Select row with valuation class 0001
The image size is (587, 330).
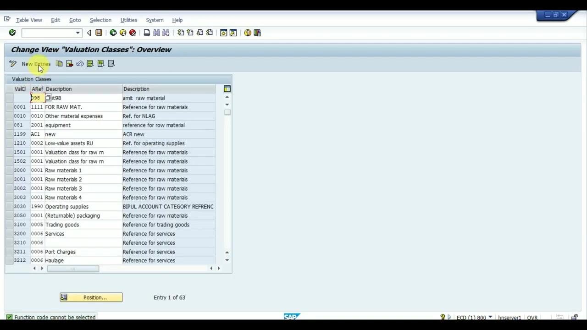pyautogui.click(x=9, y=107)
